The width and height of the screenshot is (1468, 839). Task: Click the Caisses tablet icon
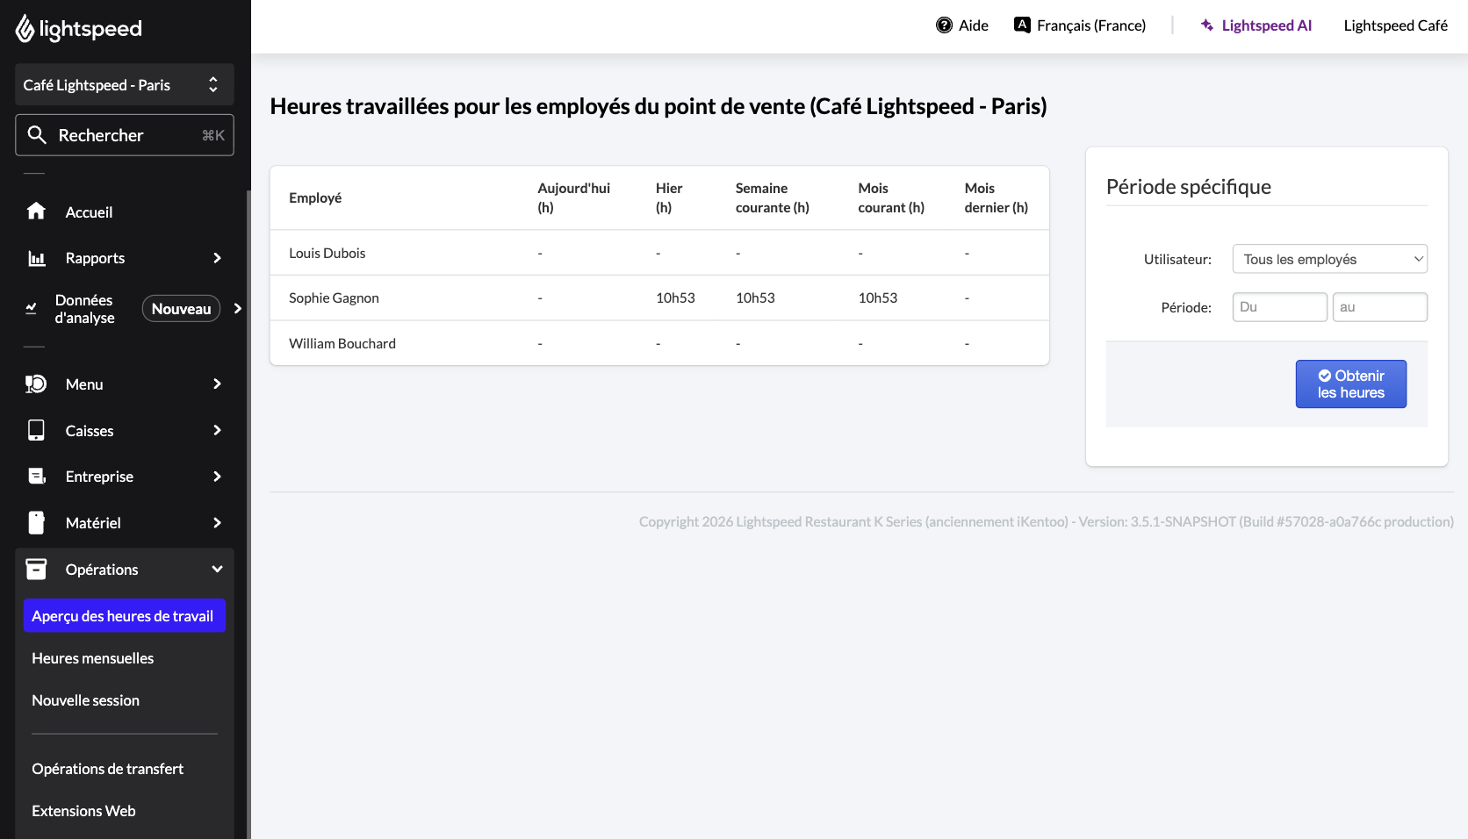point(36,430)
